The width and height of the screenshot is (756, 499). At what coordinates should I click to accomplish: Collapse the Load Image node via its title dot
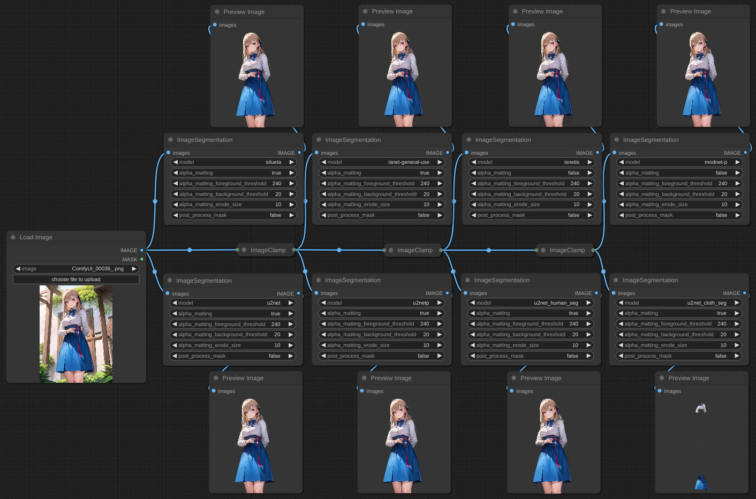[x=13, y=237]
